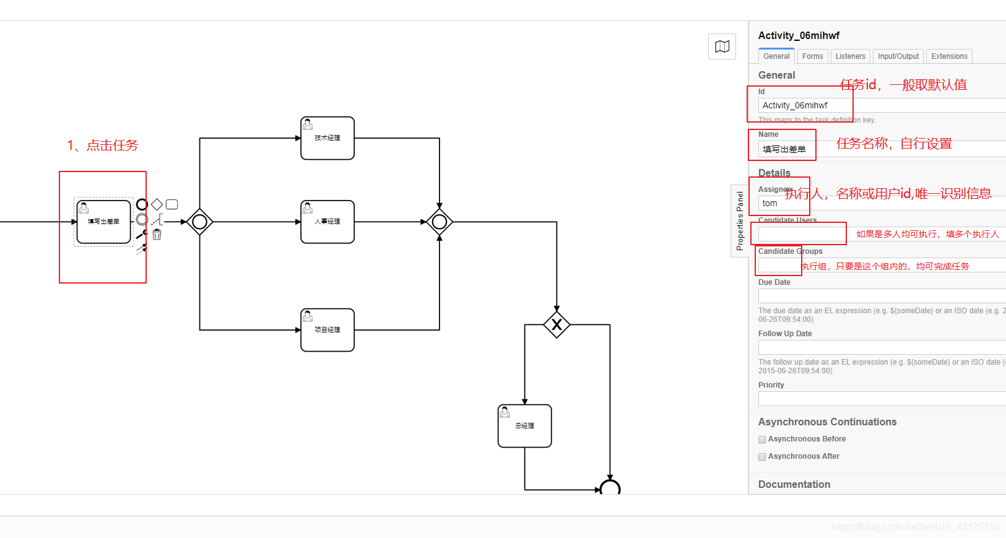Append a gateway from the context pad

(x=157, y=204)
